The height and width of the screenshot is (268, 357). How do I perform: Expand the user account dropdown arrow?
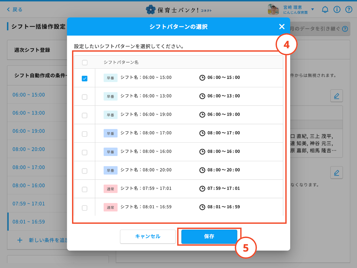(312, 10)
